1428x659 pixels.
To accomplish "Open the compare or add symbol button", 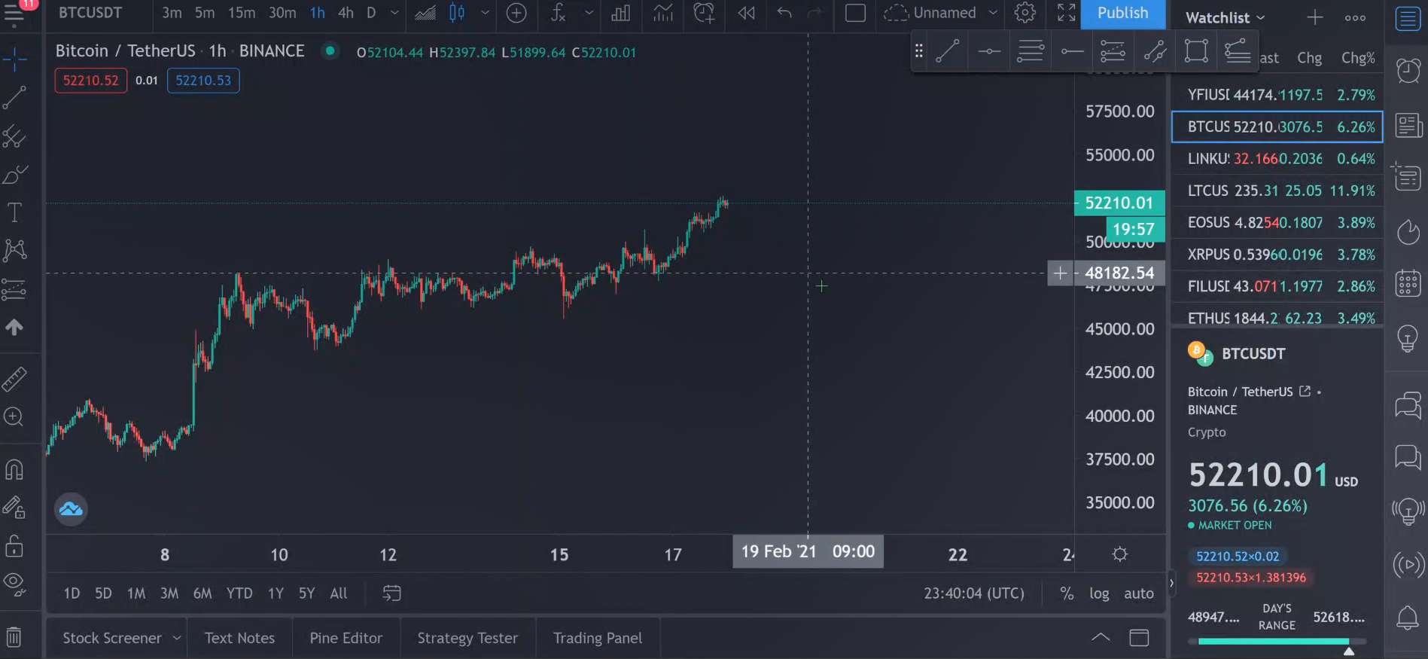I will point(516,13).
